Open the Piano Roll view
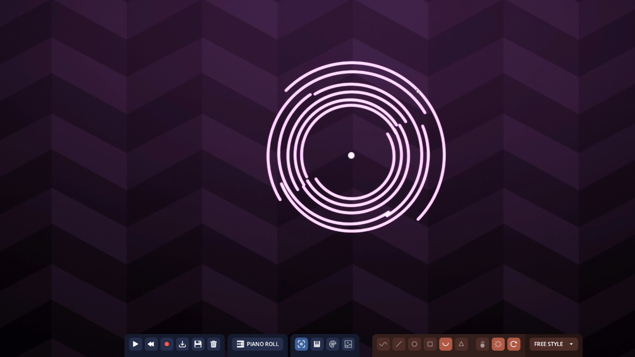The image size is (635, 357). (x=258, y=344)
